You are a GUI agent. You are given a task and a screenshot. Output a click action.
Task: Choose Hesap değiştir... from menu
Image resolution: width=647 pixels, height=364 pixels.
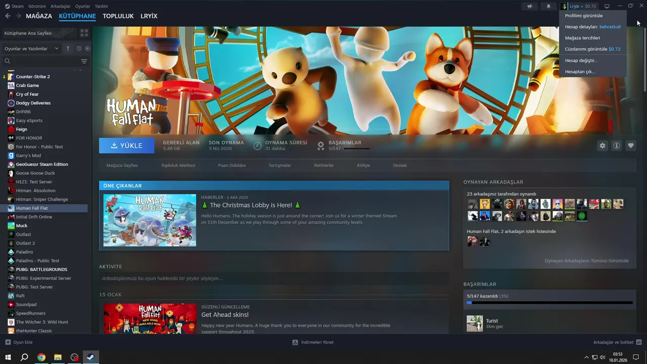(581, 60)
